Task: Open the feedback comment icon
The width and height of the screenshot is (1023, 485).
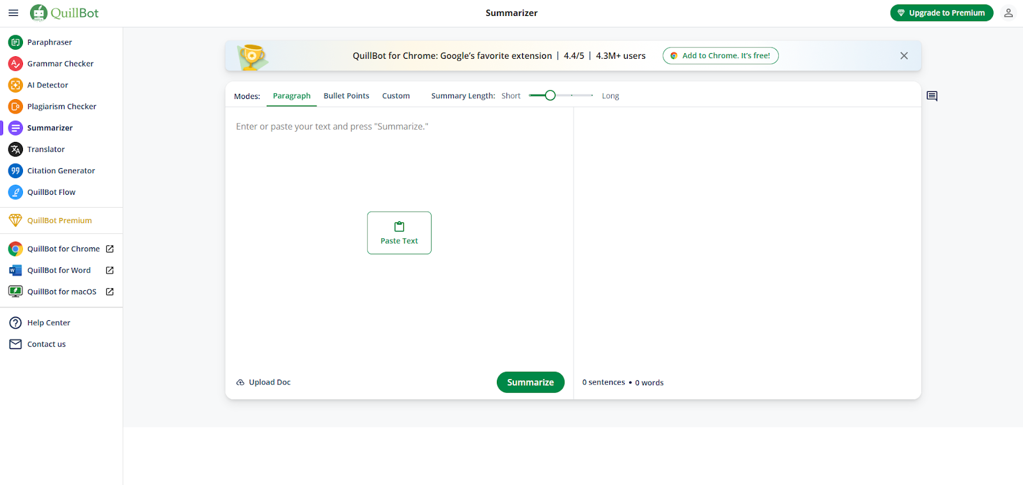Action: point(932,96)
